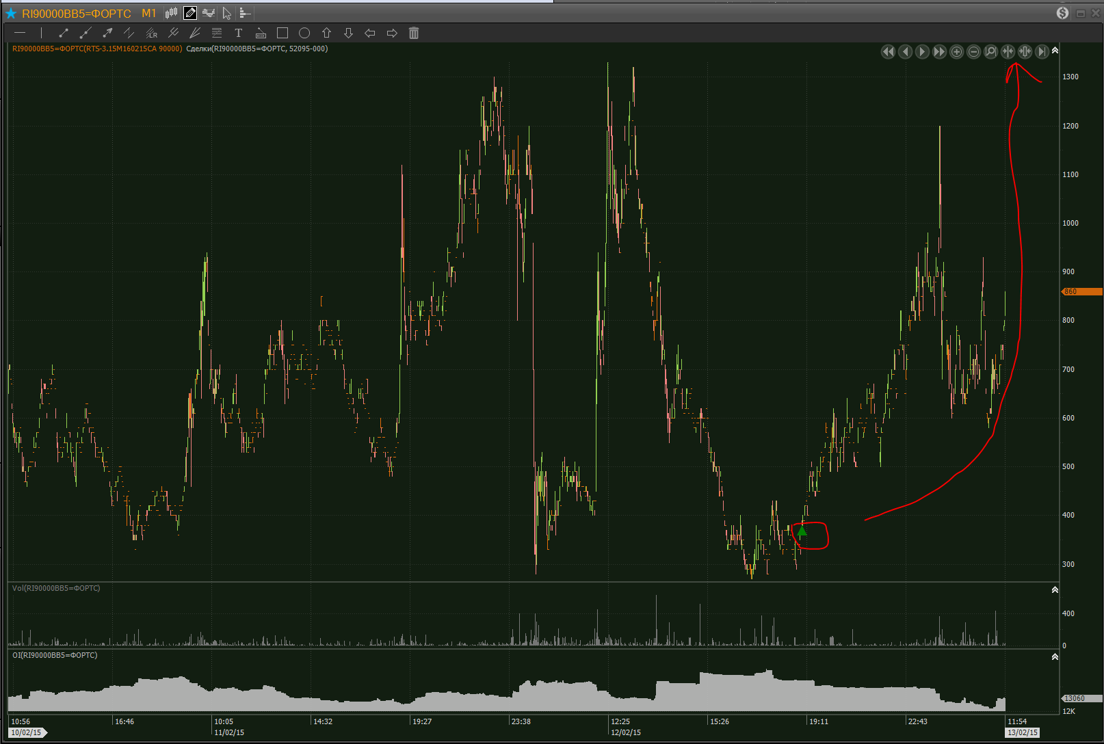Select the arrow line drawing tool
The height and width of the screenshot is (744, 1104).
tap(107, 33)
